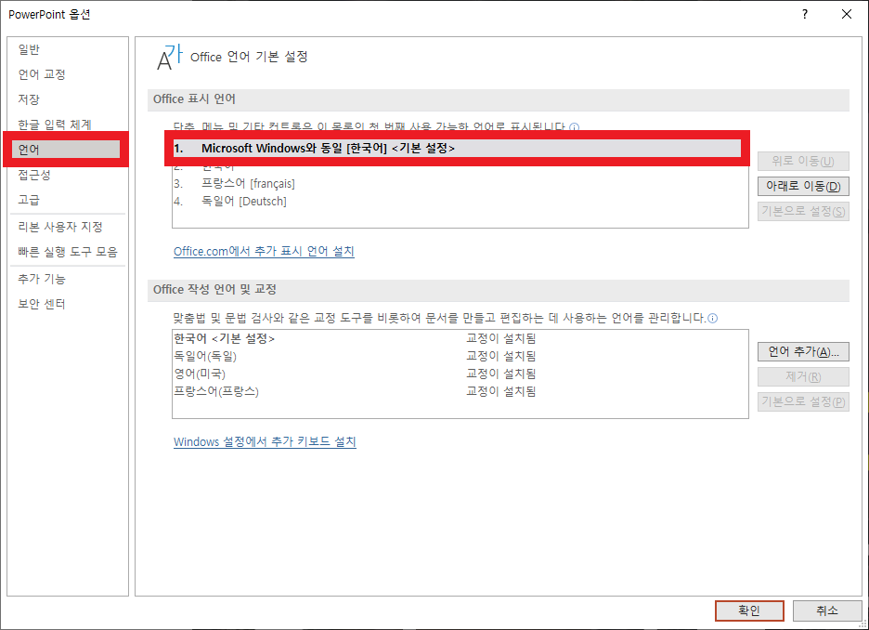The image size is (869, 630).
Task: Open the 언어 교정 options category
Action: tap(42, 74)
